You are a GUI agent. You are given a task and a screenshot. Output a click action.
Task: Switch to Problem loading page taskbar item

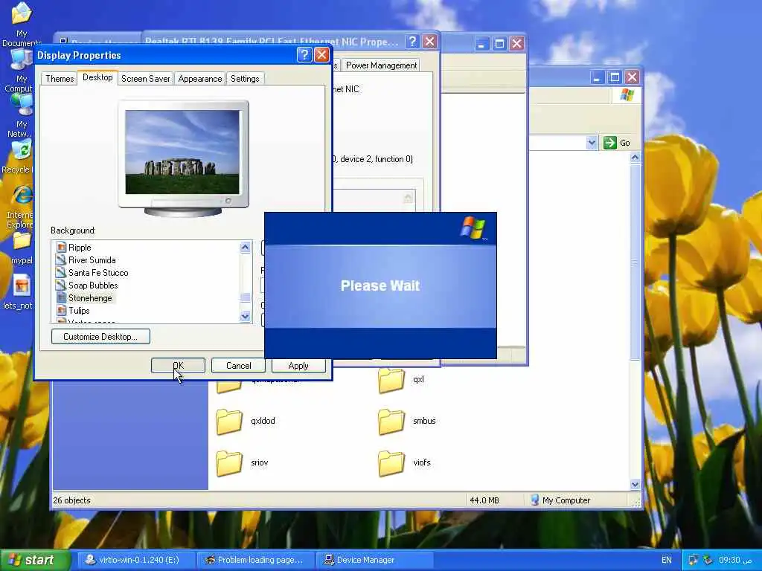click(256, 560)
